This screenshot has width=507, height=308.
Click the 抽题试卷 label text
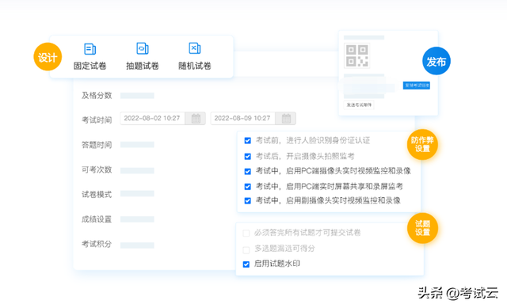point(143,66)
